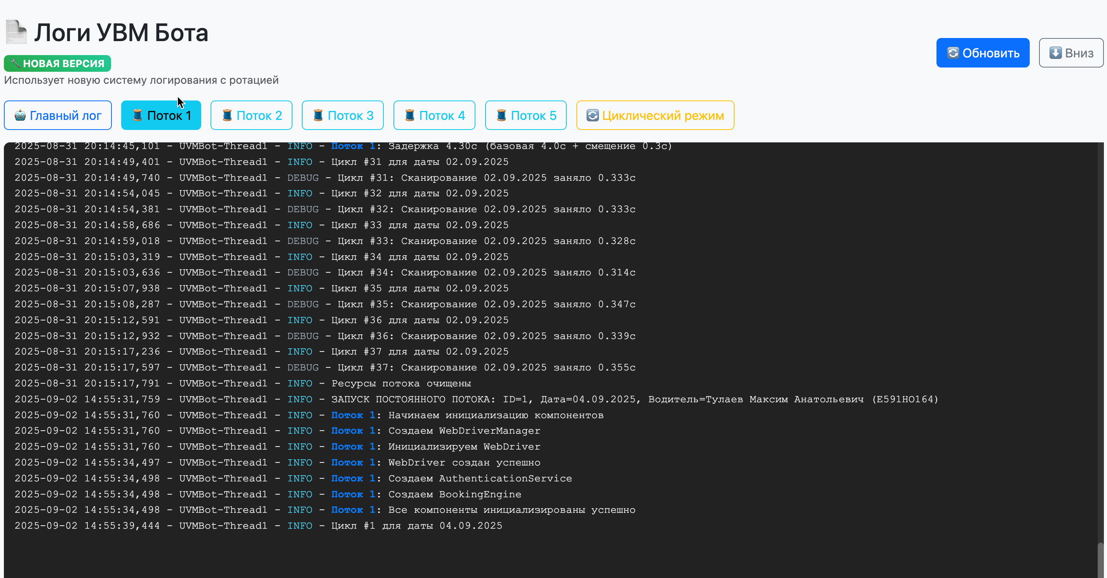1107x578 pixels.
Task: Click the thread spool icon on Поток 2
Action: click(x=227, y=116)
